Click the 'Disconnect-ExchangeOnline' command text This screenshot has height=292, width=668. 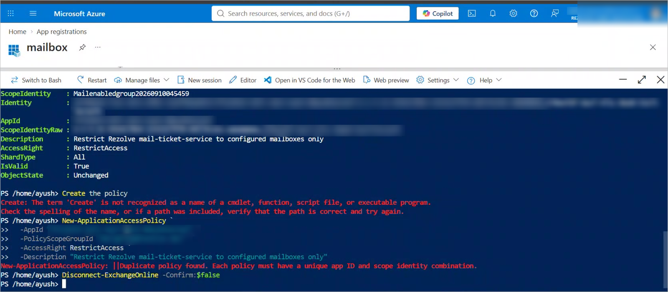pyautogui.click(x=110, y=275)
